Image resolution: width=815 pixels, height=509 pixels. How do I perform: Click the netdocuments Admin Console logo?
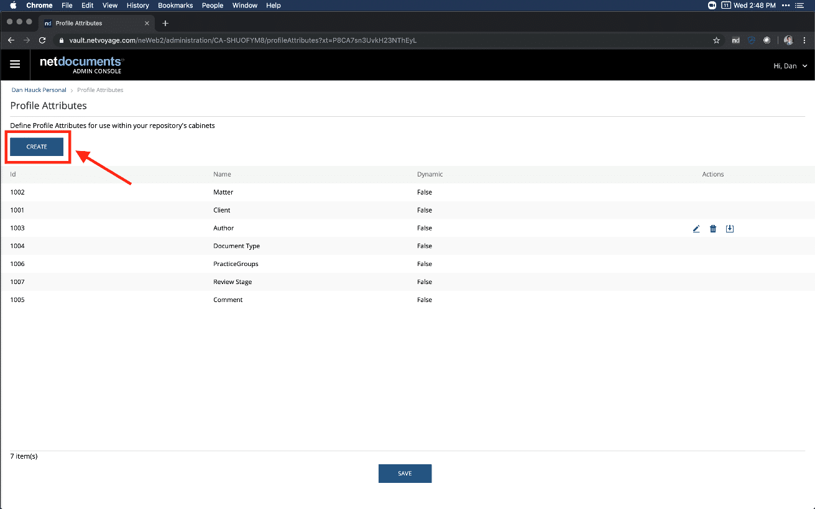pyautogui.click(x=81, y=65)
